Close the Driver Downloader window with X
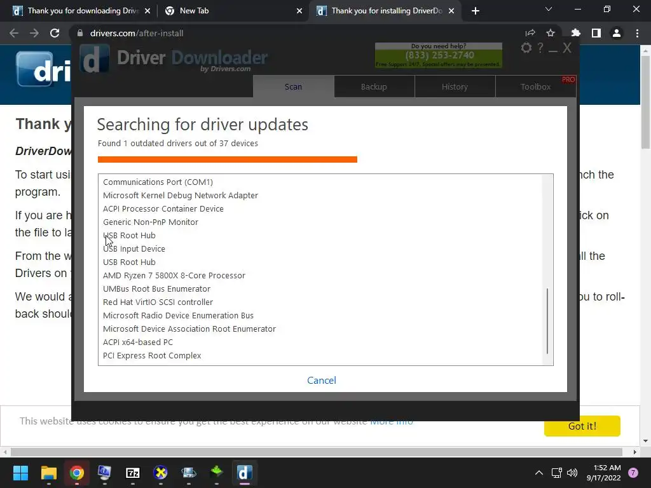The height and width of the screenshot is (488, 651). (x=567, y=48)
